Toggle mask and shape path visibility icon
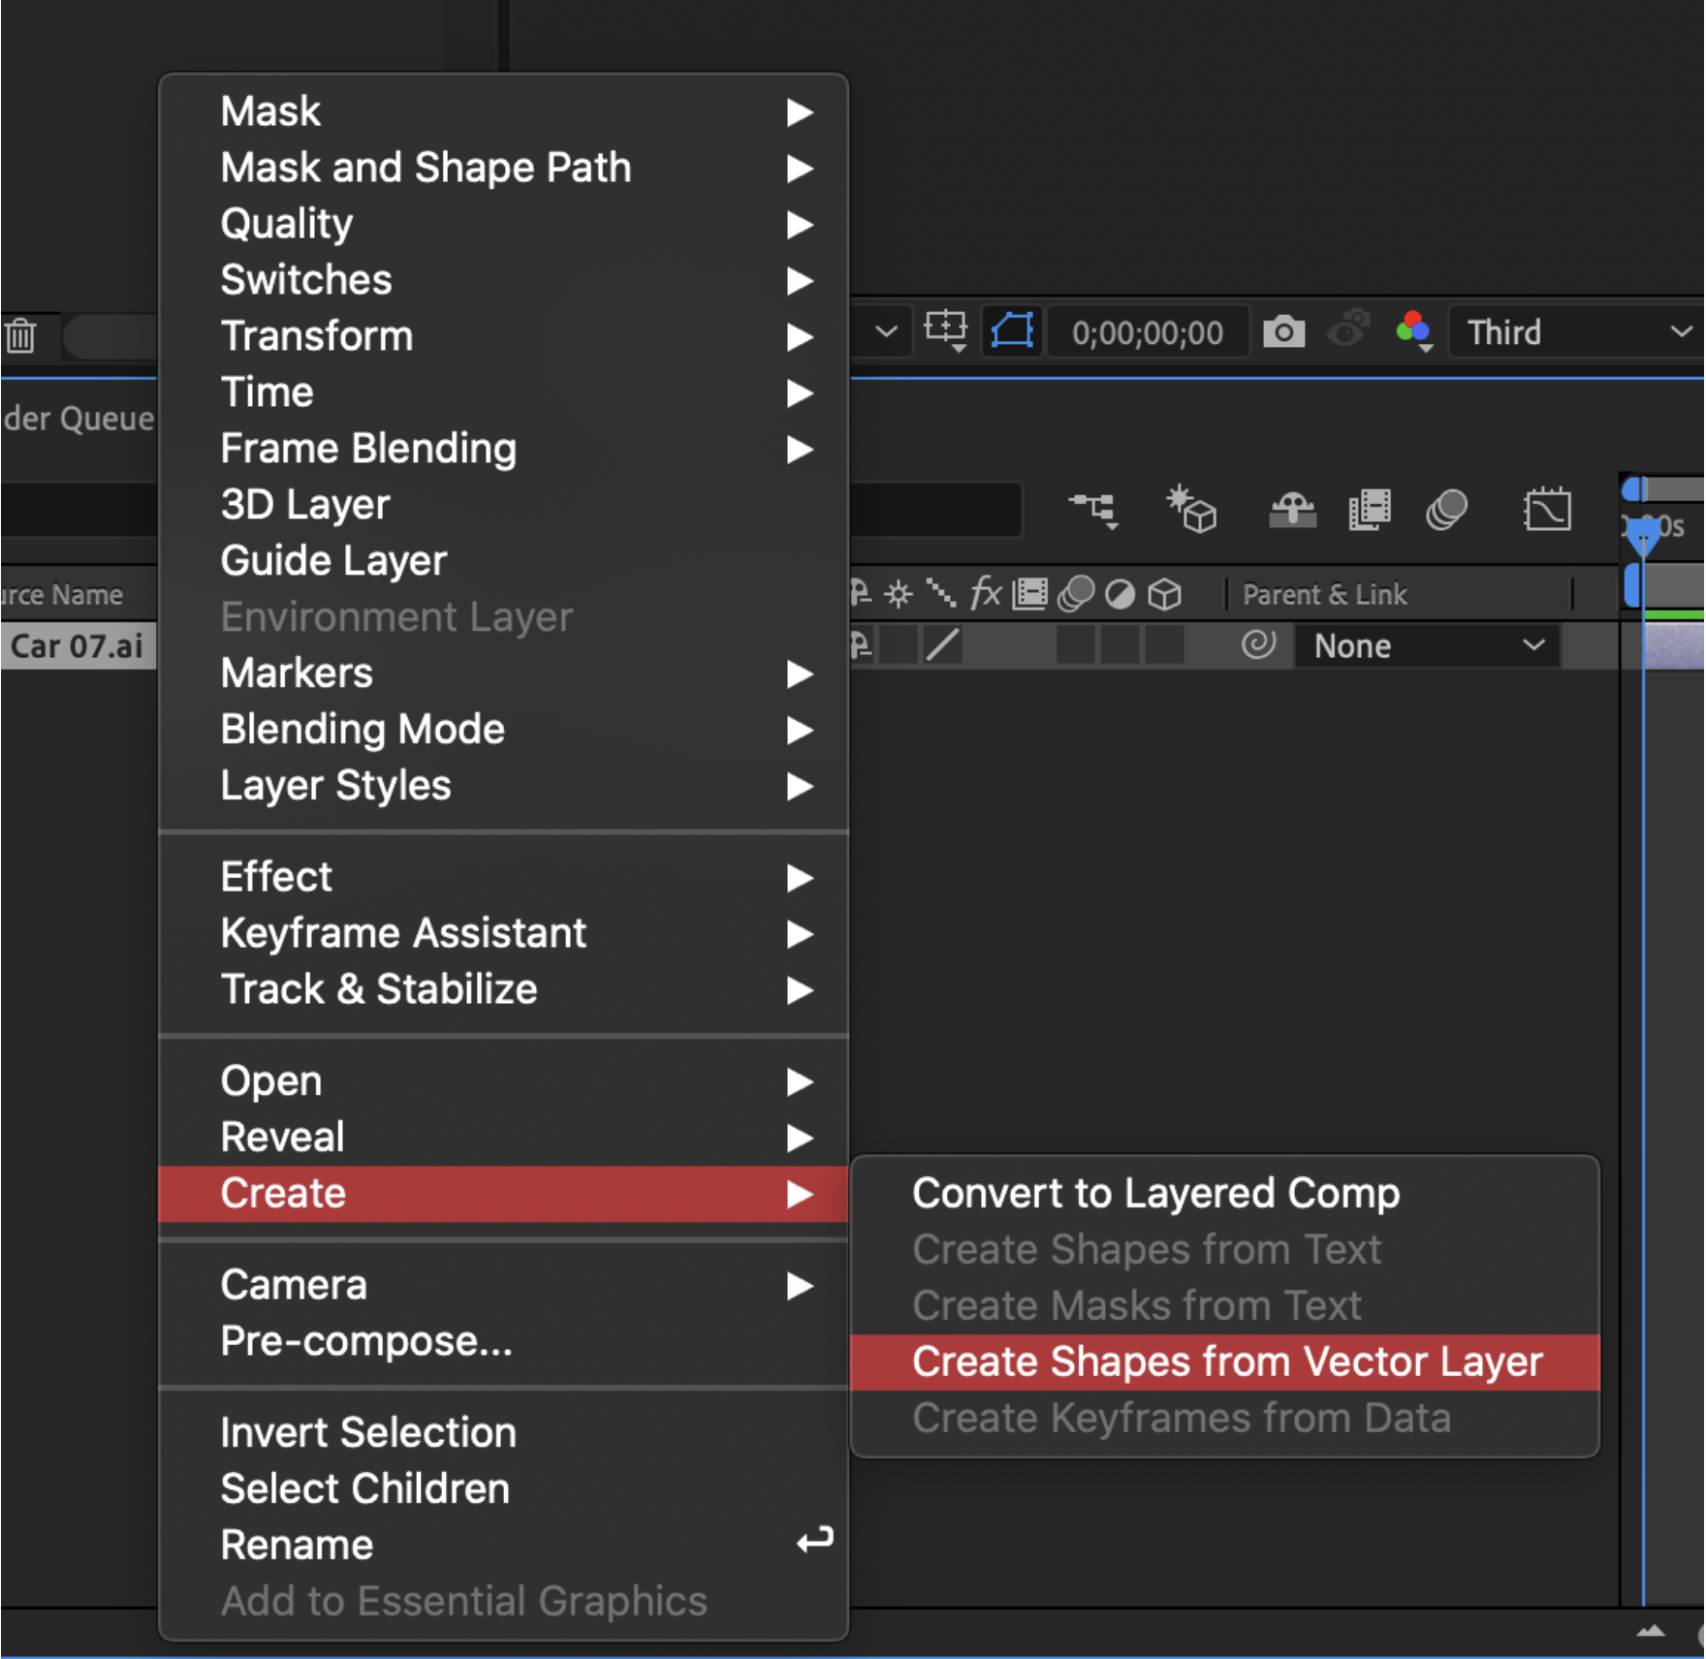Screen dimensions: 1706x1659 tap(1012, 331)
